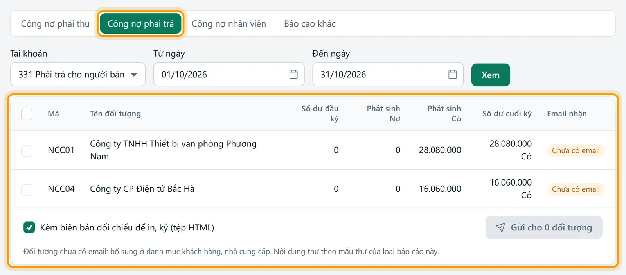Open danh mục khách hàng, nhà cung cấp link

[208, 252]
